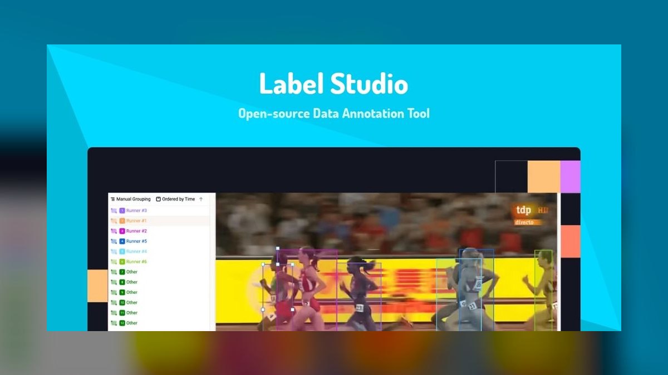Click region icon beside Other 7
Screen dimensions: 668x375
[x=114, y=272]
